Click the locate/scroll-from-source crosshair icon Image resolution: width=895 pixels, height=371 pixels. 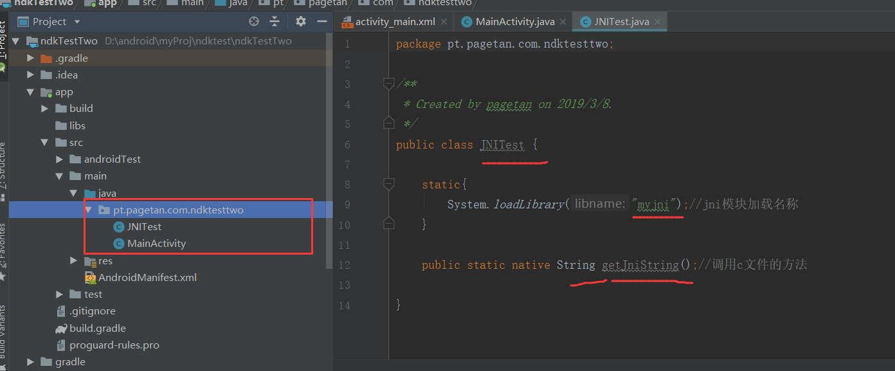click(x=254, y=21)
